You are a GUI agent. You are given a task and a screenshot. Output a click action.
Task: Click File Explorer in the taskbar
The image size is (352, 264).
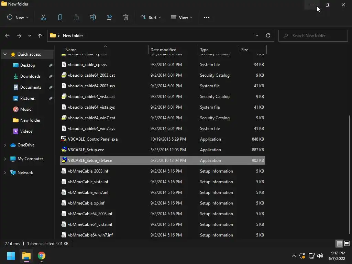(26, 256)
